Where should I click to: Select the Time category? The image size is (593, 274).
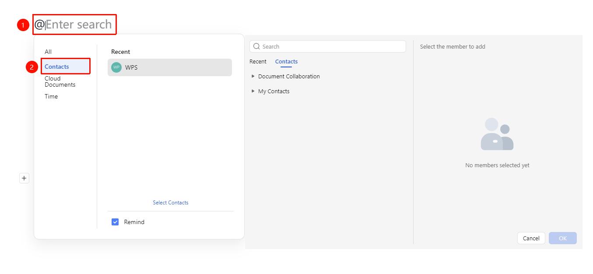click(x=51, y=96)
